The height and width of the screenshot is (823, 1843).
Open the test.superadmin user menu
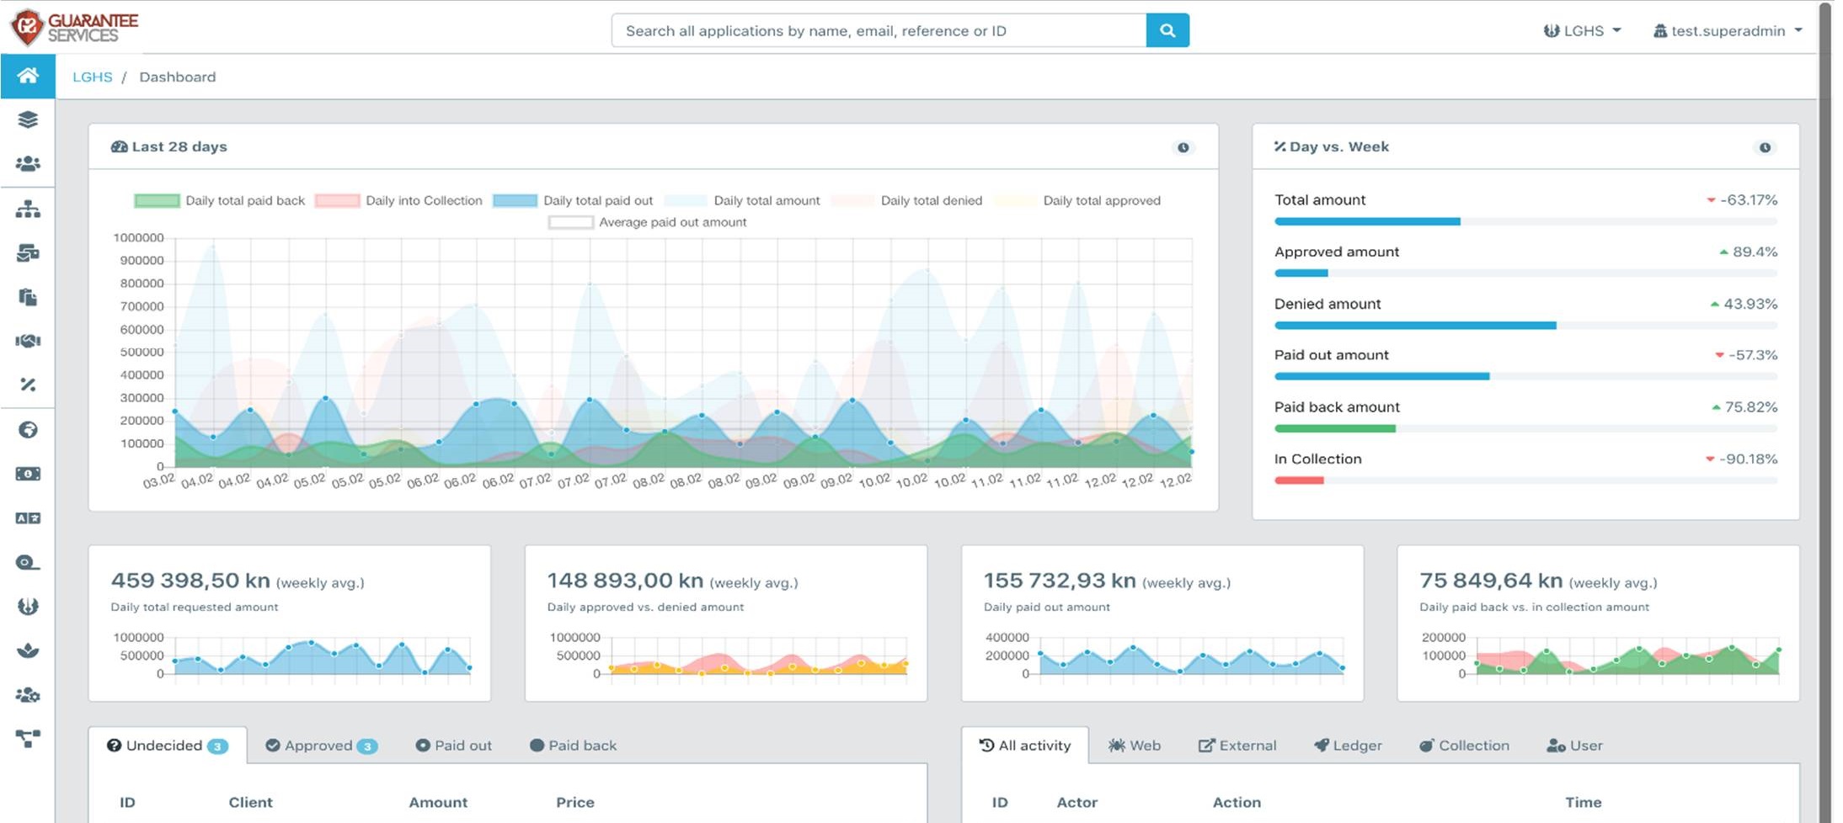point(1728,30)
